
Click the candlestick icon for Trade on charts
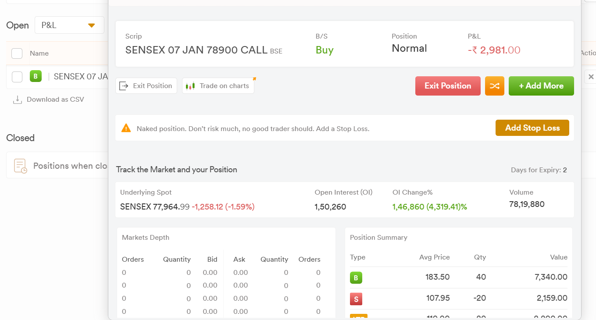[x=190, y=86]
